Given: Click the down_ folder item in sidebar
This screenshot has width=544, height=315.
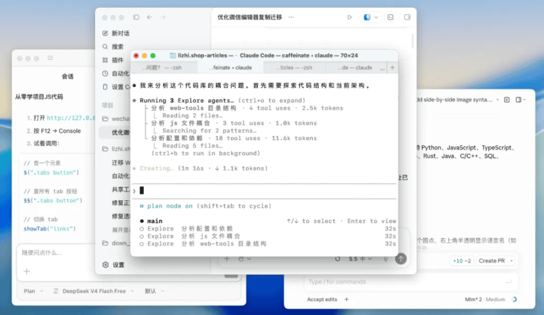Looking at the screenshot, I should [116, 243].
